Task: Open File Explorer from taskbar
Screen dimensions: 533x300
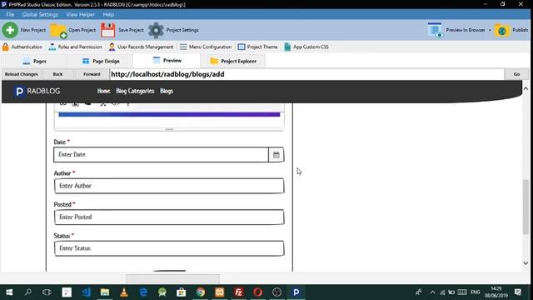Action: coord(105,292)
